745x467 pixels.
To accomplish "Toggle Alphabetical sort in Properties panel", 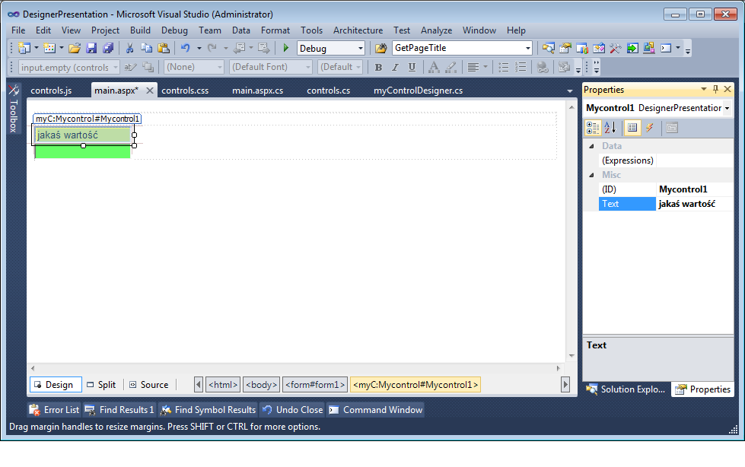I will coord(610,127).
